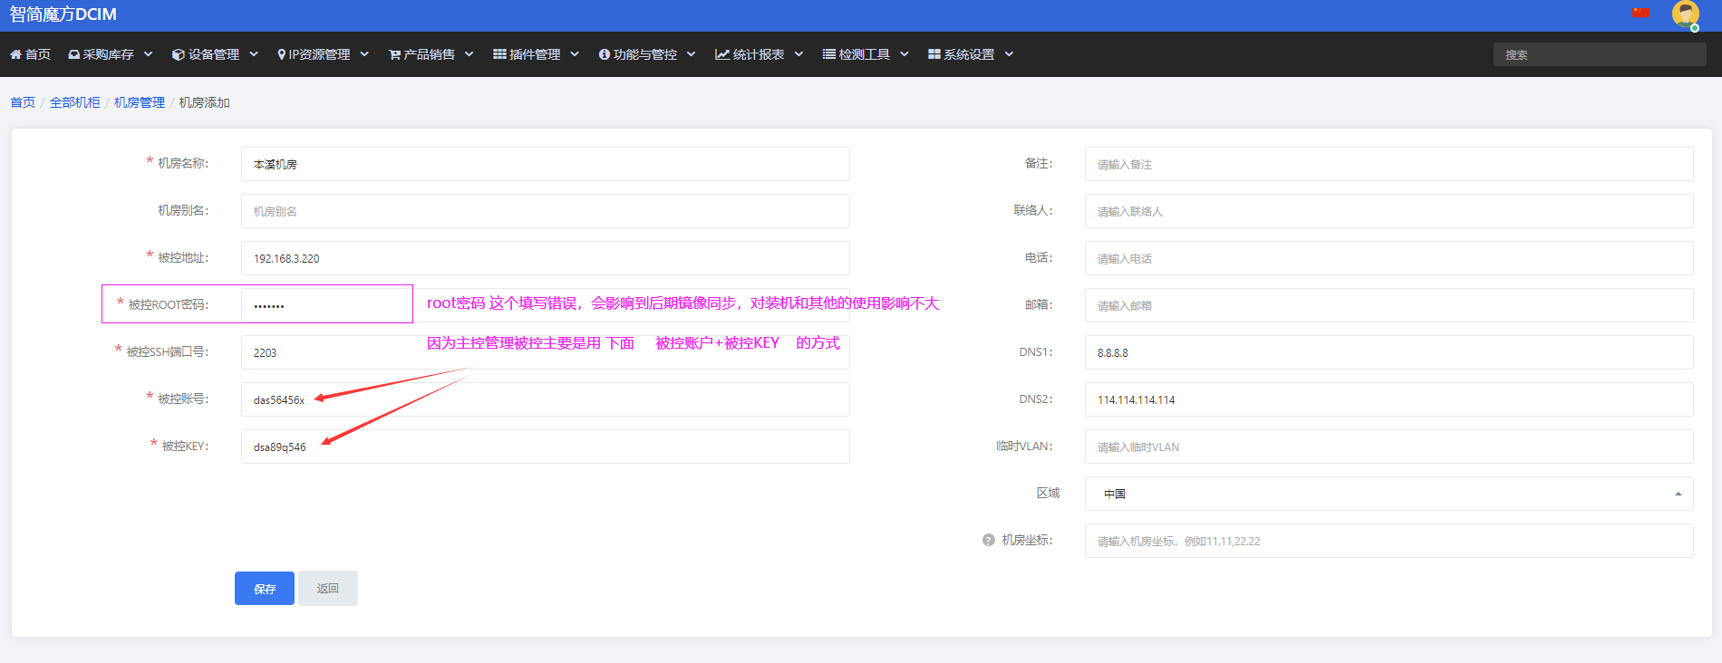Open the 统计报表 menu
The width and height of the screenshot is (1722, 663).
[x=759, y=54]
